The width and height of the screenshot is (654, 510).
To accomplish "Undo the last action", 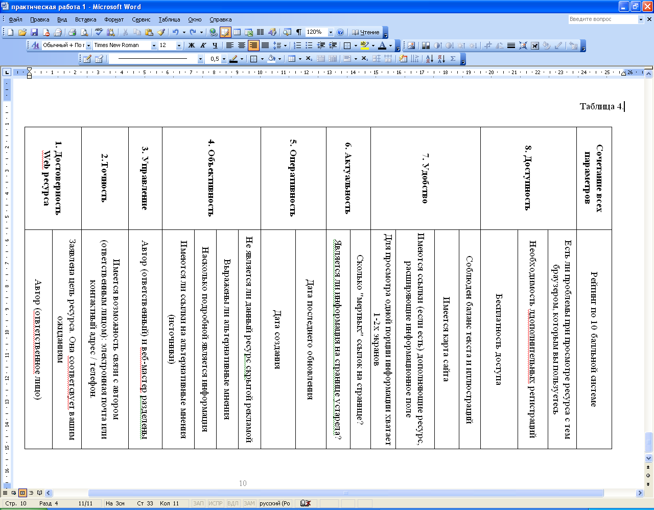I will 176,32.
